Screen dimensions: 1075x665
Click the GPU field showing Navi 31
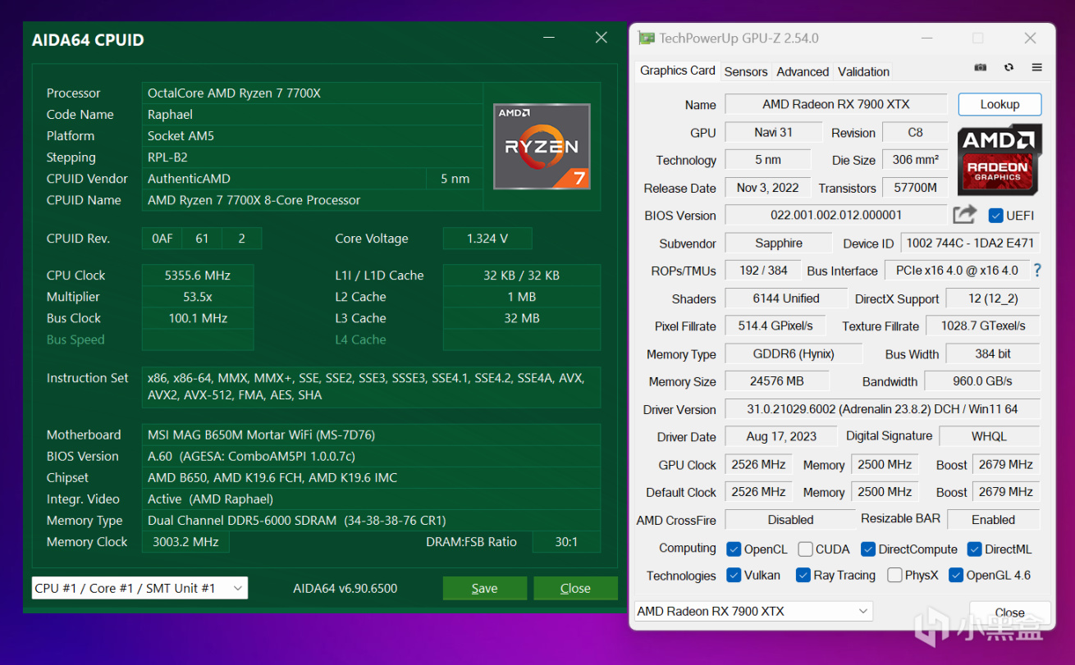point(773,132)
